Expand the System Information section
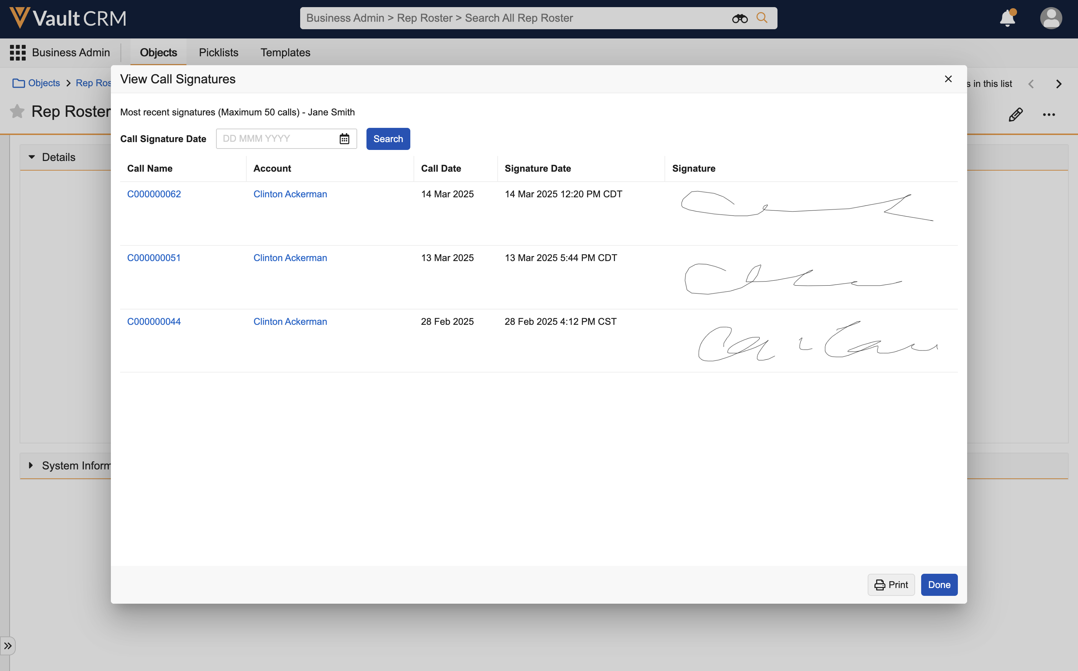 [31, 465]
